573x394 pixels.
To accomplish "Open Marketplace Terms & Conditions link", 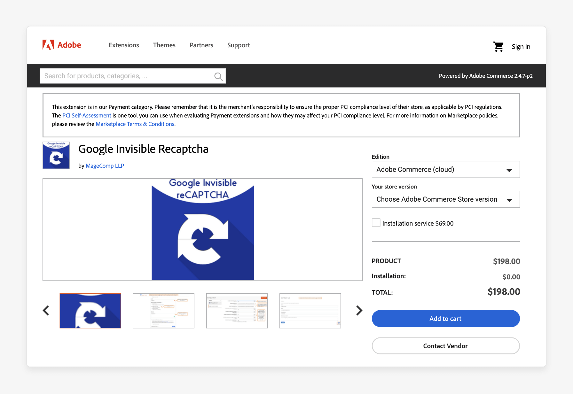I will tap(135, 124).
